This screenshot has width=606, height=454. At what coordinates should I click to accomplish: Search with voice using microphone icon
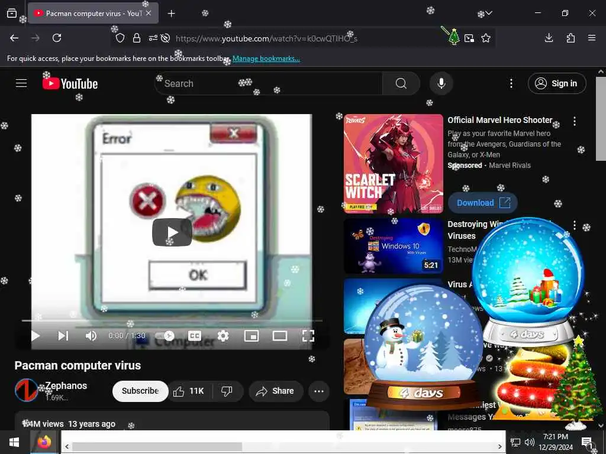click(x=441, y=83)
